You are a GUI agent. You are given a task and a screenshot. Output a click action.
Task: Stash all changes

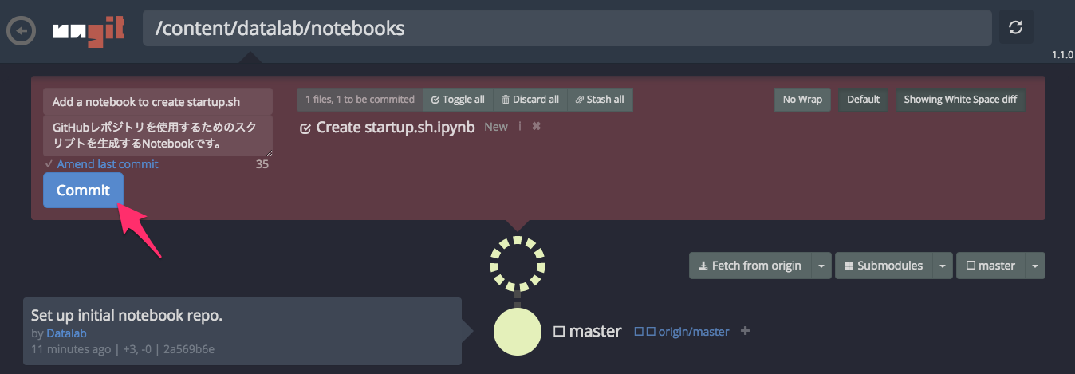(600, 100)
